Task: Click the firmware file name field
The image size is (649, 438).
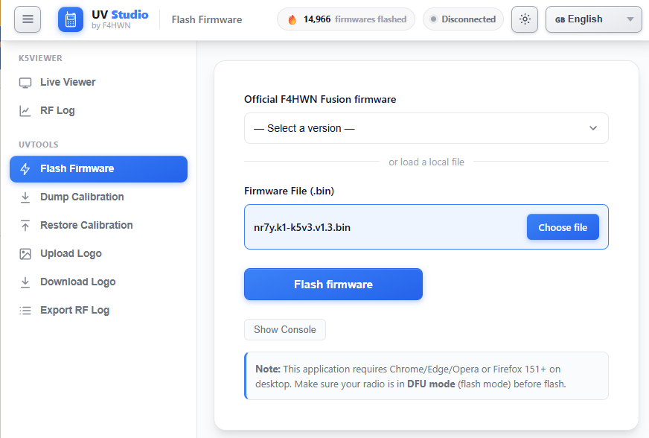Action: pyautogui.click(x=426, y=226)
